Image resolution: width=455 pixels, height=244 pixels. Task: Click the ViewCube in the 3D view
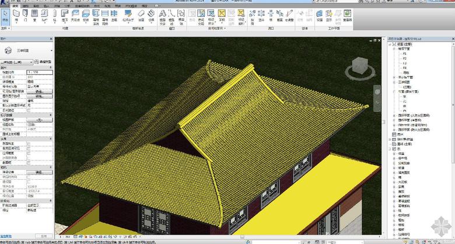(359, 66)
